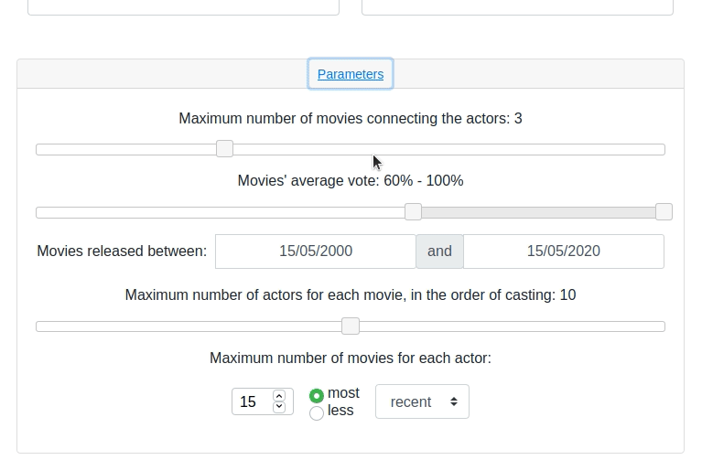
Task: Click the right box above the Parameters panel
Action: pyautogui.click(x=517, y=7)
